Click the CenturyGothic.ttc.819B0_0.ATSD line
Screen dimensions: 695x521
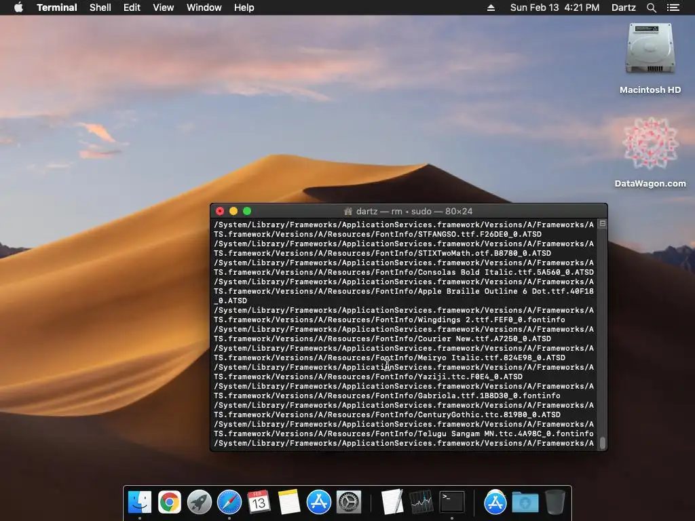coord(387,414)
